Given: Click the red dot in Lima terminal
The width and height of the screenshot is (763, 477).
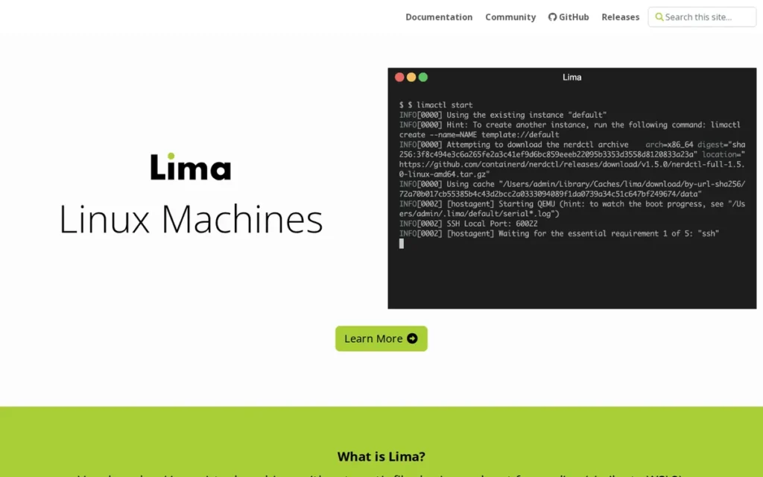Looking at the screenshot, I should coord(399,77).
